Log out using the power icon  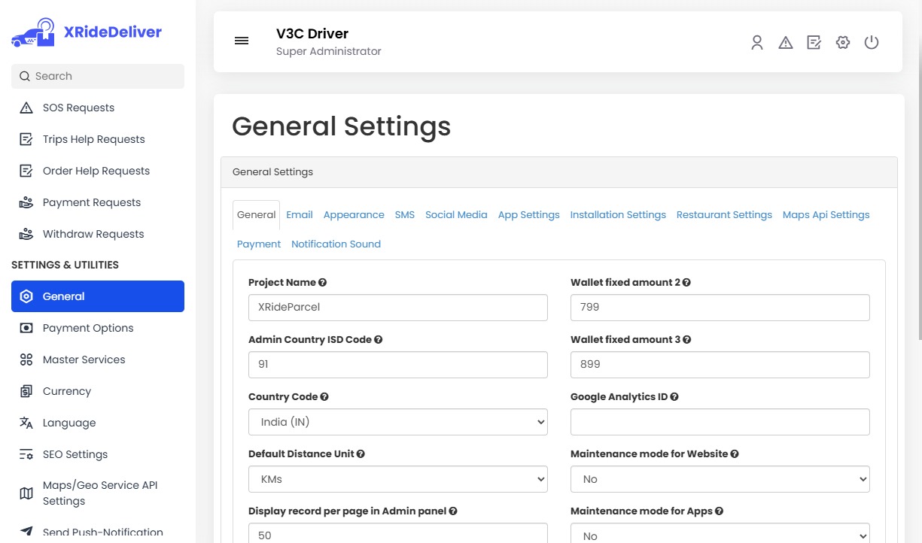pos(871,43)
